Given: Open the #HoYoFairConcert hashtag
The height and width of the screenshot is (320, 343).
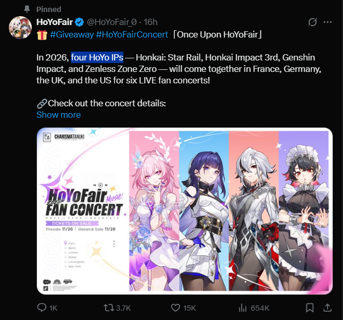Looking at the screenshot, I should [x=132, y=34].
